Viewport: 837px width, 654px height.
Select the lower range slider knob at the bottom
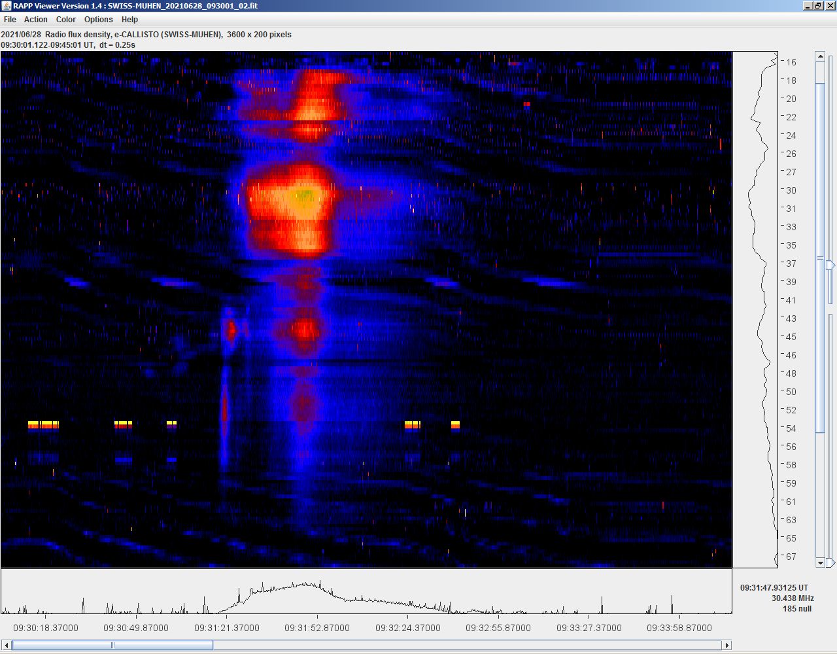click(830, 562)
